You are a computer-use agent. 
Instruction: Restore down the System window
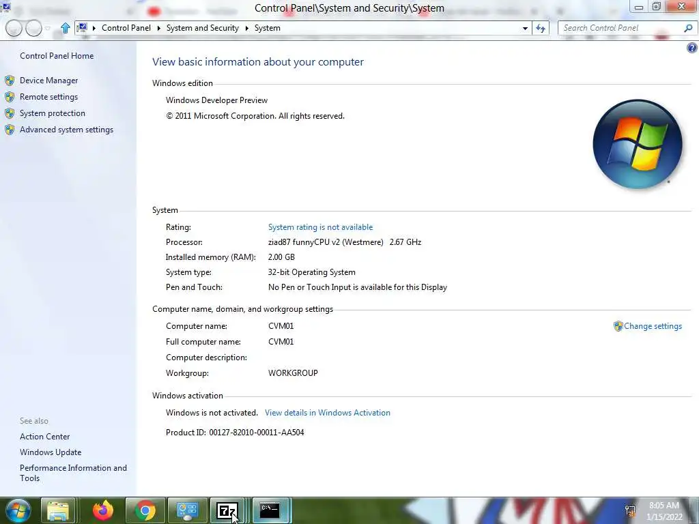pyautogui.click(x=656, y=7)
